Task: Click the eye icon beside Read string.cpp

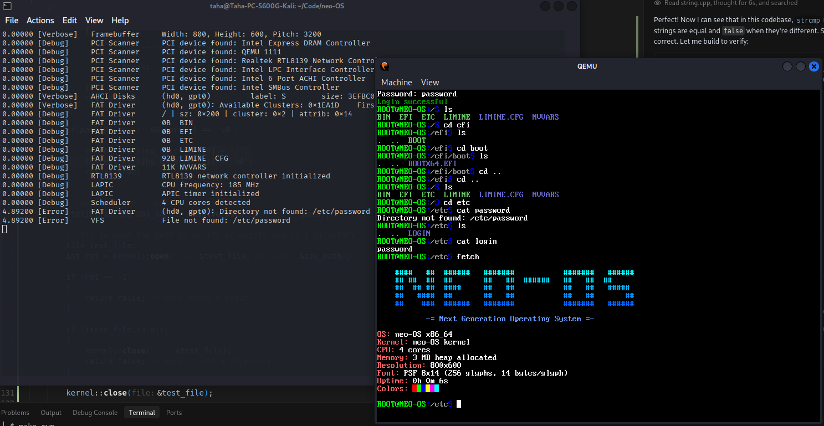Action: pyautogui.click(x=657, y=3)
